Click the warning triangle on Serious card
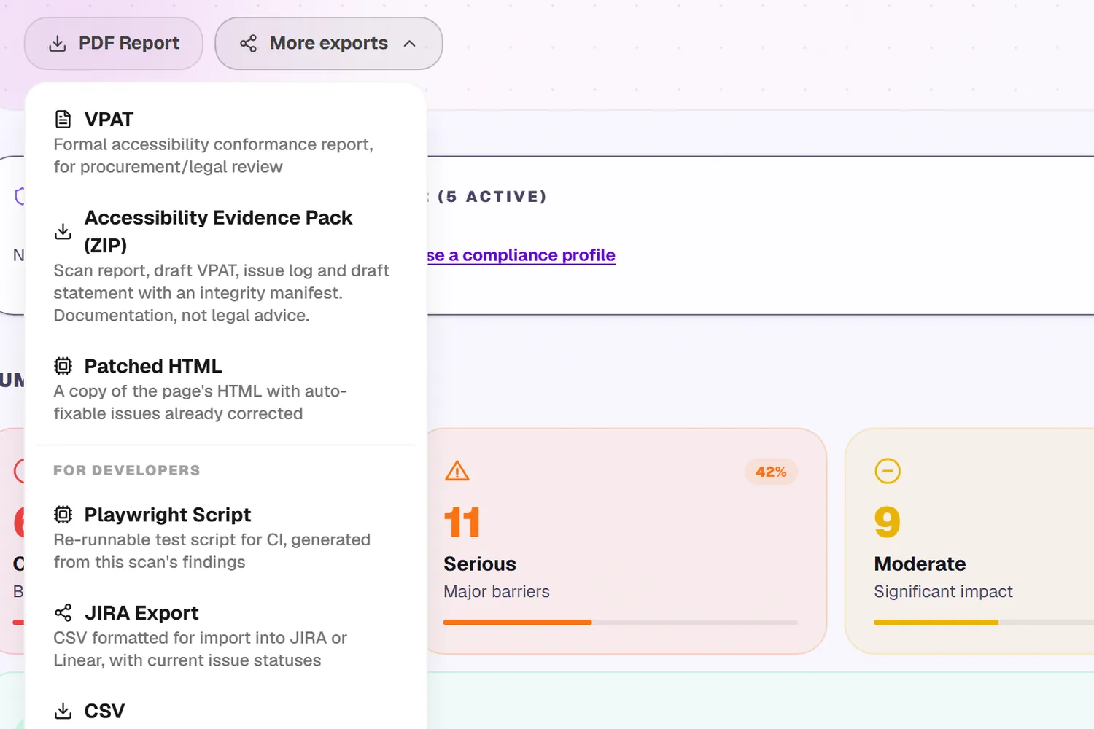 (457, 471)
